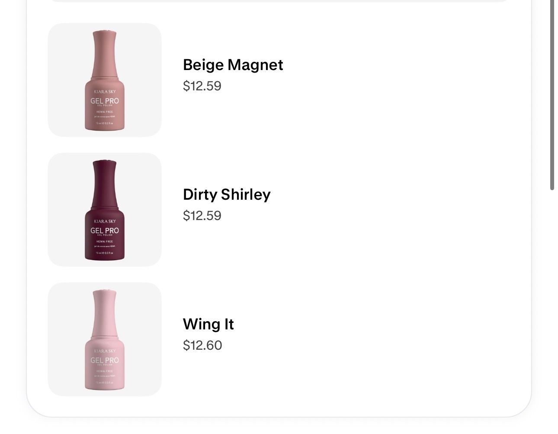Click the cap of the beige bottle
Screen dimensions: 558x434
105,53
